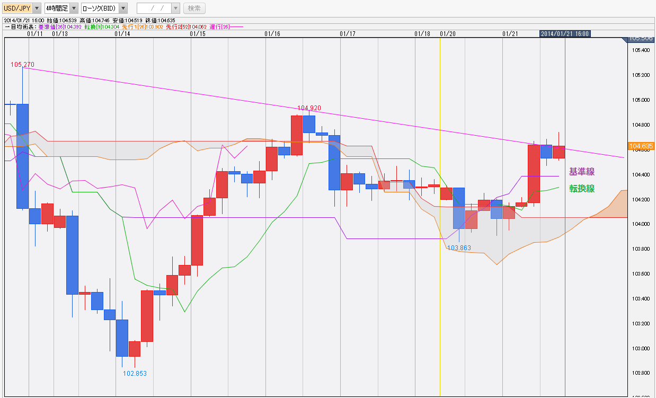This screenshot has height=398, width=656.
Task: Click the 01/14 date axis label
Action: point(122,33)
